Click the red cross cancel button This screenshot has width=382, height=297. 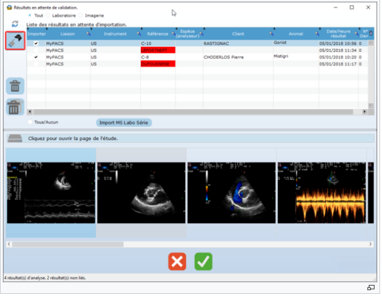click(x=177, y=262)
